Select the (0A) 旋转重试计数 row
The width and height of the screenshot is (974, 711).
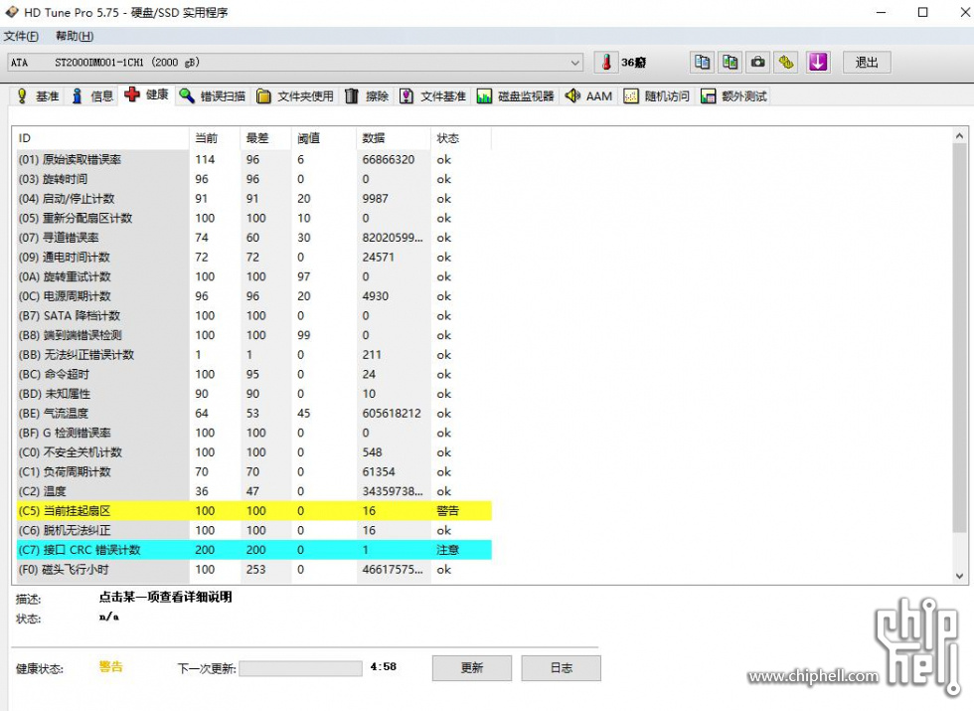point(252,276)
